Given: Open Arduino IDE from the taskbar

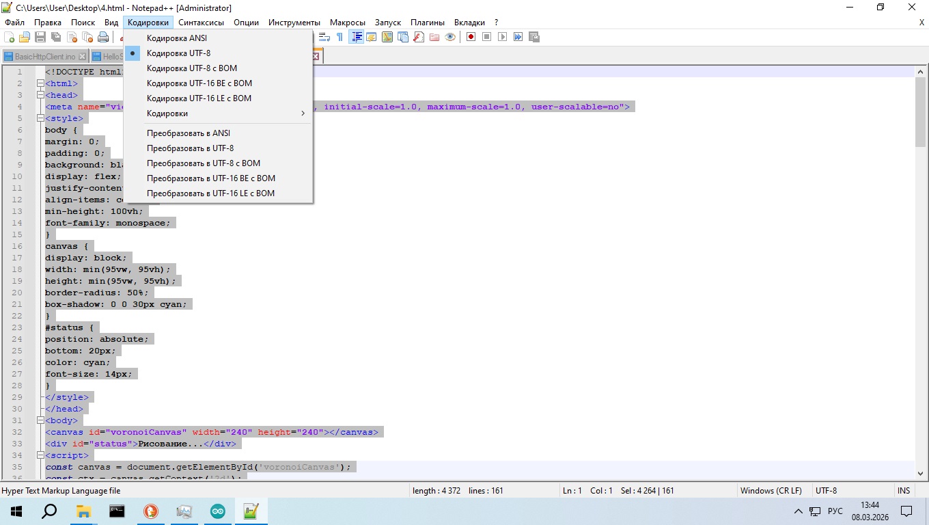Looking at the screenshot, I should click(x=218, y=511).
